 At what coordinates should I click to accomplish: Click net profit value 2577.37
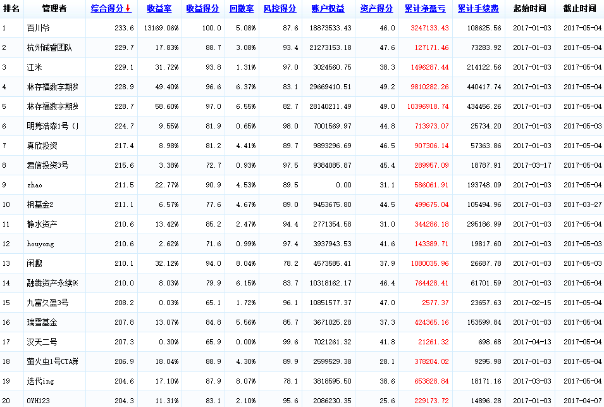click(435, 303)
